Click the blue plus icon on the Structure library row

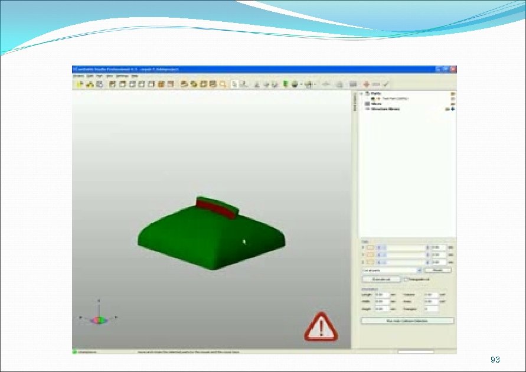453,109
